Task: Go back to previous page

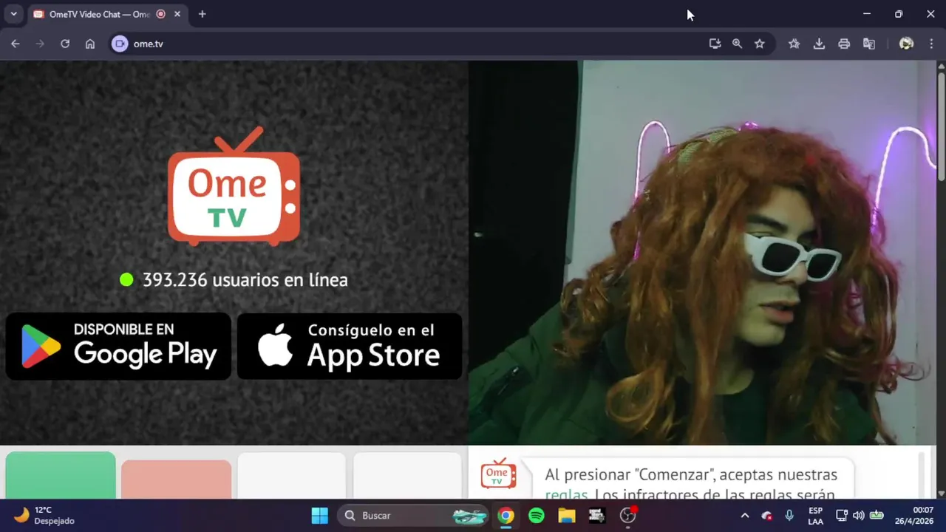Action: coord(16,44)
